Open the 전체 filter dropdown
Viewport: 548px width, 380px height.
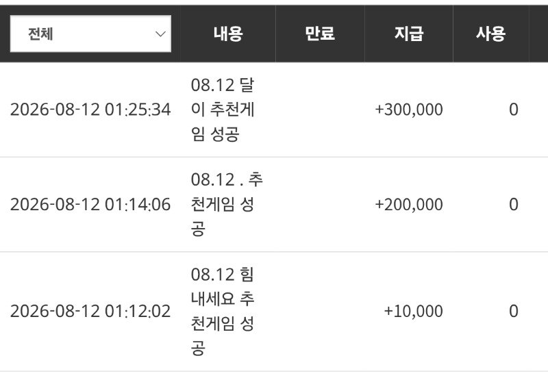[x=90, y=34]
